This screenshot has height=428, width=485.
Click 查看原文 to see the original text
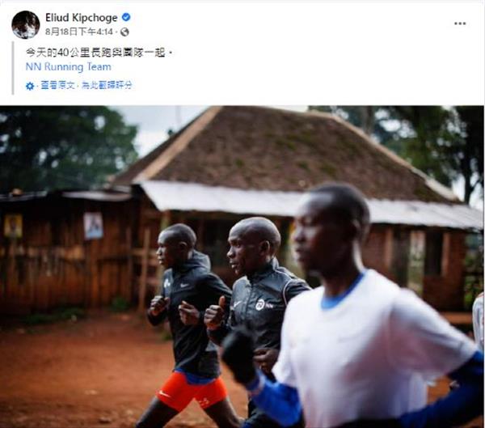click(x=58, y=86)
